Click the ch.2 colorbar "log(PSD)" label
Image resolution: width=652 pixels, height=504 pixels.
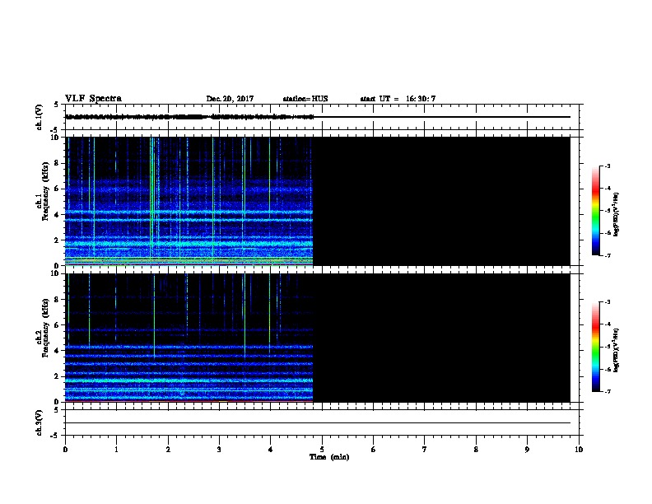point(617,350)
